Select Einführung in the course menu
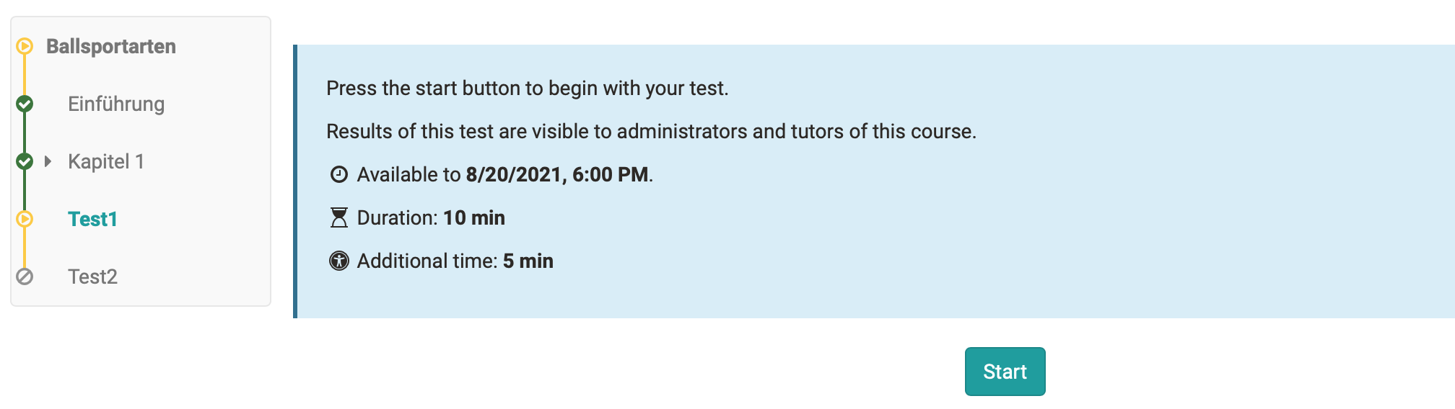 (x=116, y=104)
